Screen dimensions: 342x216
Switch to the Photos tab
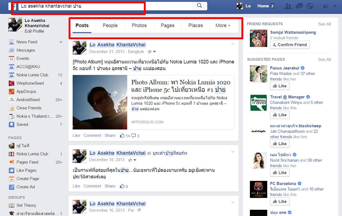[x=139, y=26]
